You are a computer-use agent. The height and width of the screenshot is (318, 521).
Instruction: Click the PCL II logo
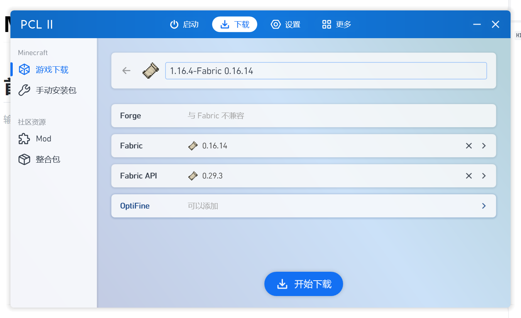click(37, 24)
